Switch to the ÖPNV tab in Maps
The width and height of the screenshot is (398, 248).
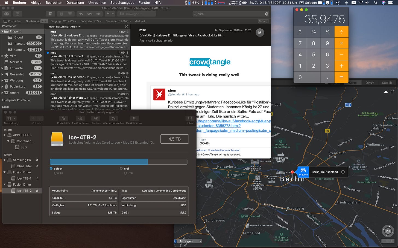click(370, 83)
